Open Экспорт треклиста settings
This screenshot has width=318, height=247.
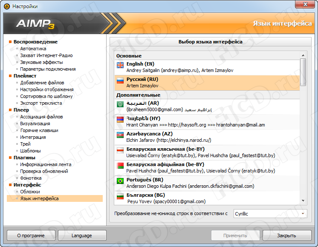(41, 103)
